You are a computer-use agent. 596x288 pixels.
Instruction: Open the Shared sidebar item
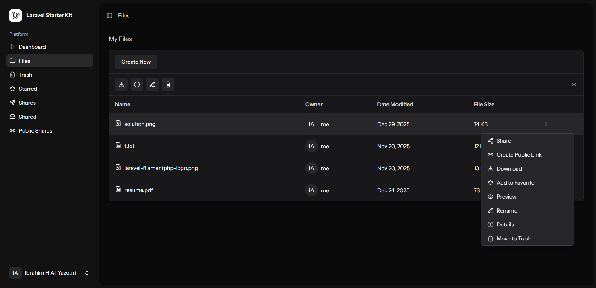50,117
